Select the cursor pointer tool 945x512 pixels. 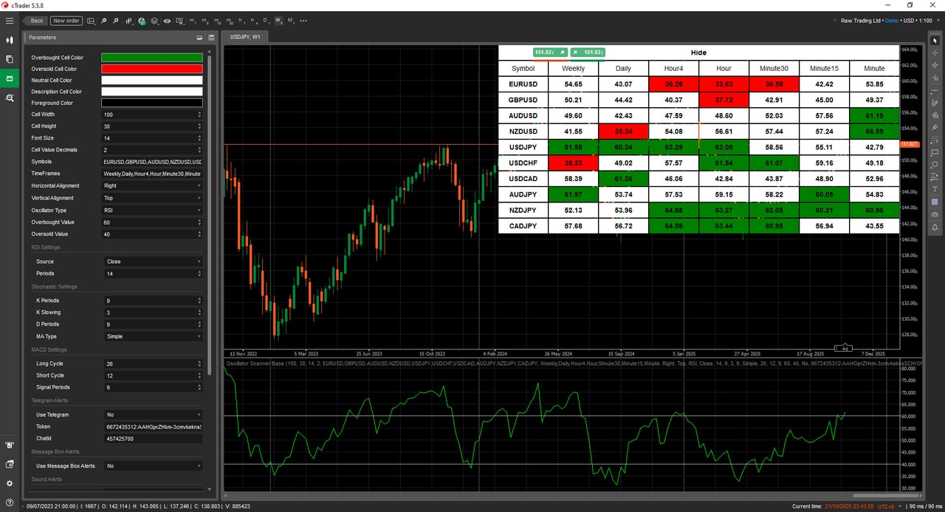click(x=935, y=41)
